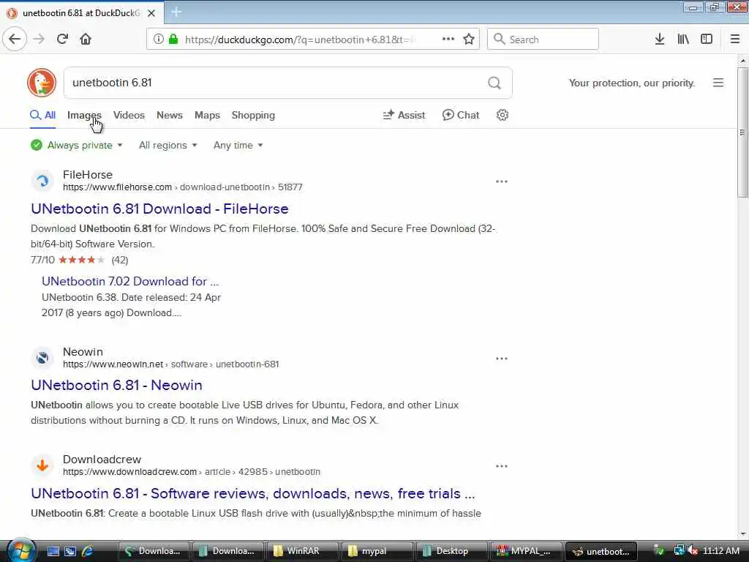Expand the Always private dropdown

click(x=76, y=146)
